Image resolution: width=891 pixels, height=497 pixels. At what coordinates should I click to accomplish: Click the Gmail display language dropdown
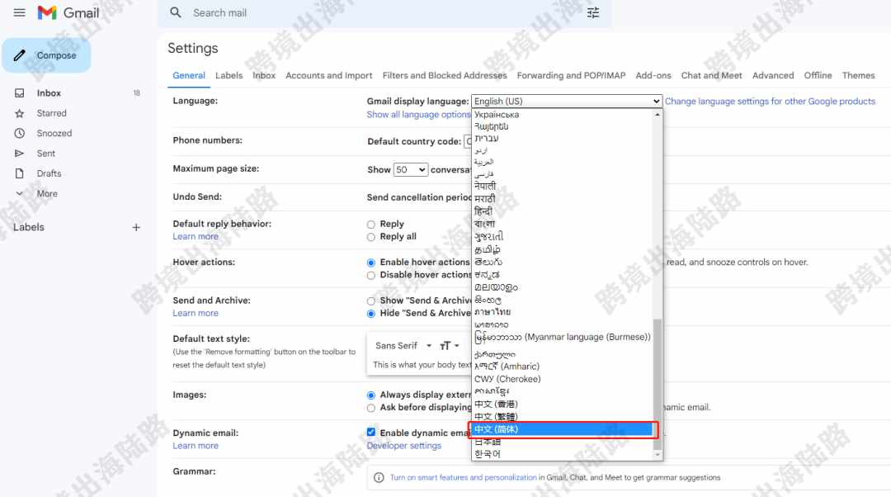click(567, 102)
